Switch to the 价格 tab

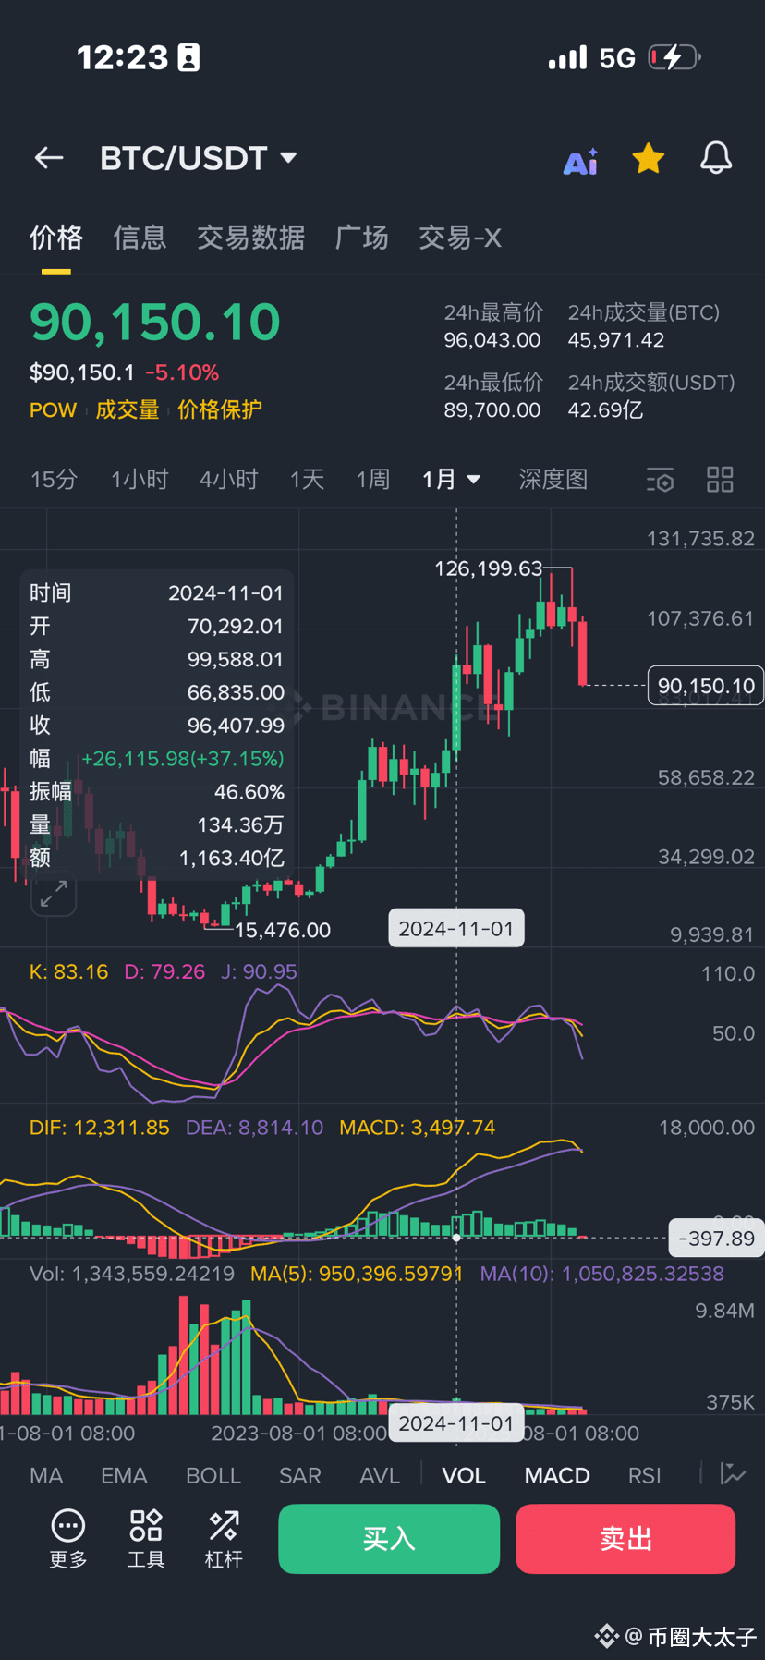click(56, 238)
